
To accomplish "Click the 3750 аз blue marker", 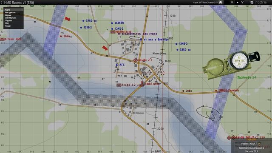I will coord(83,21).
